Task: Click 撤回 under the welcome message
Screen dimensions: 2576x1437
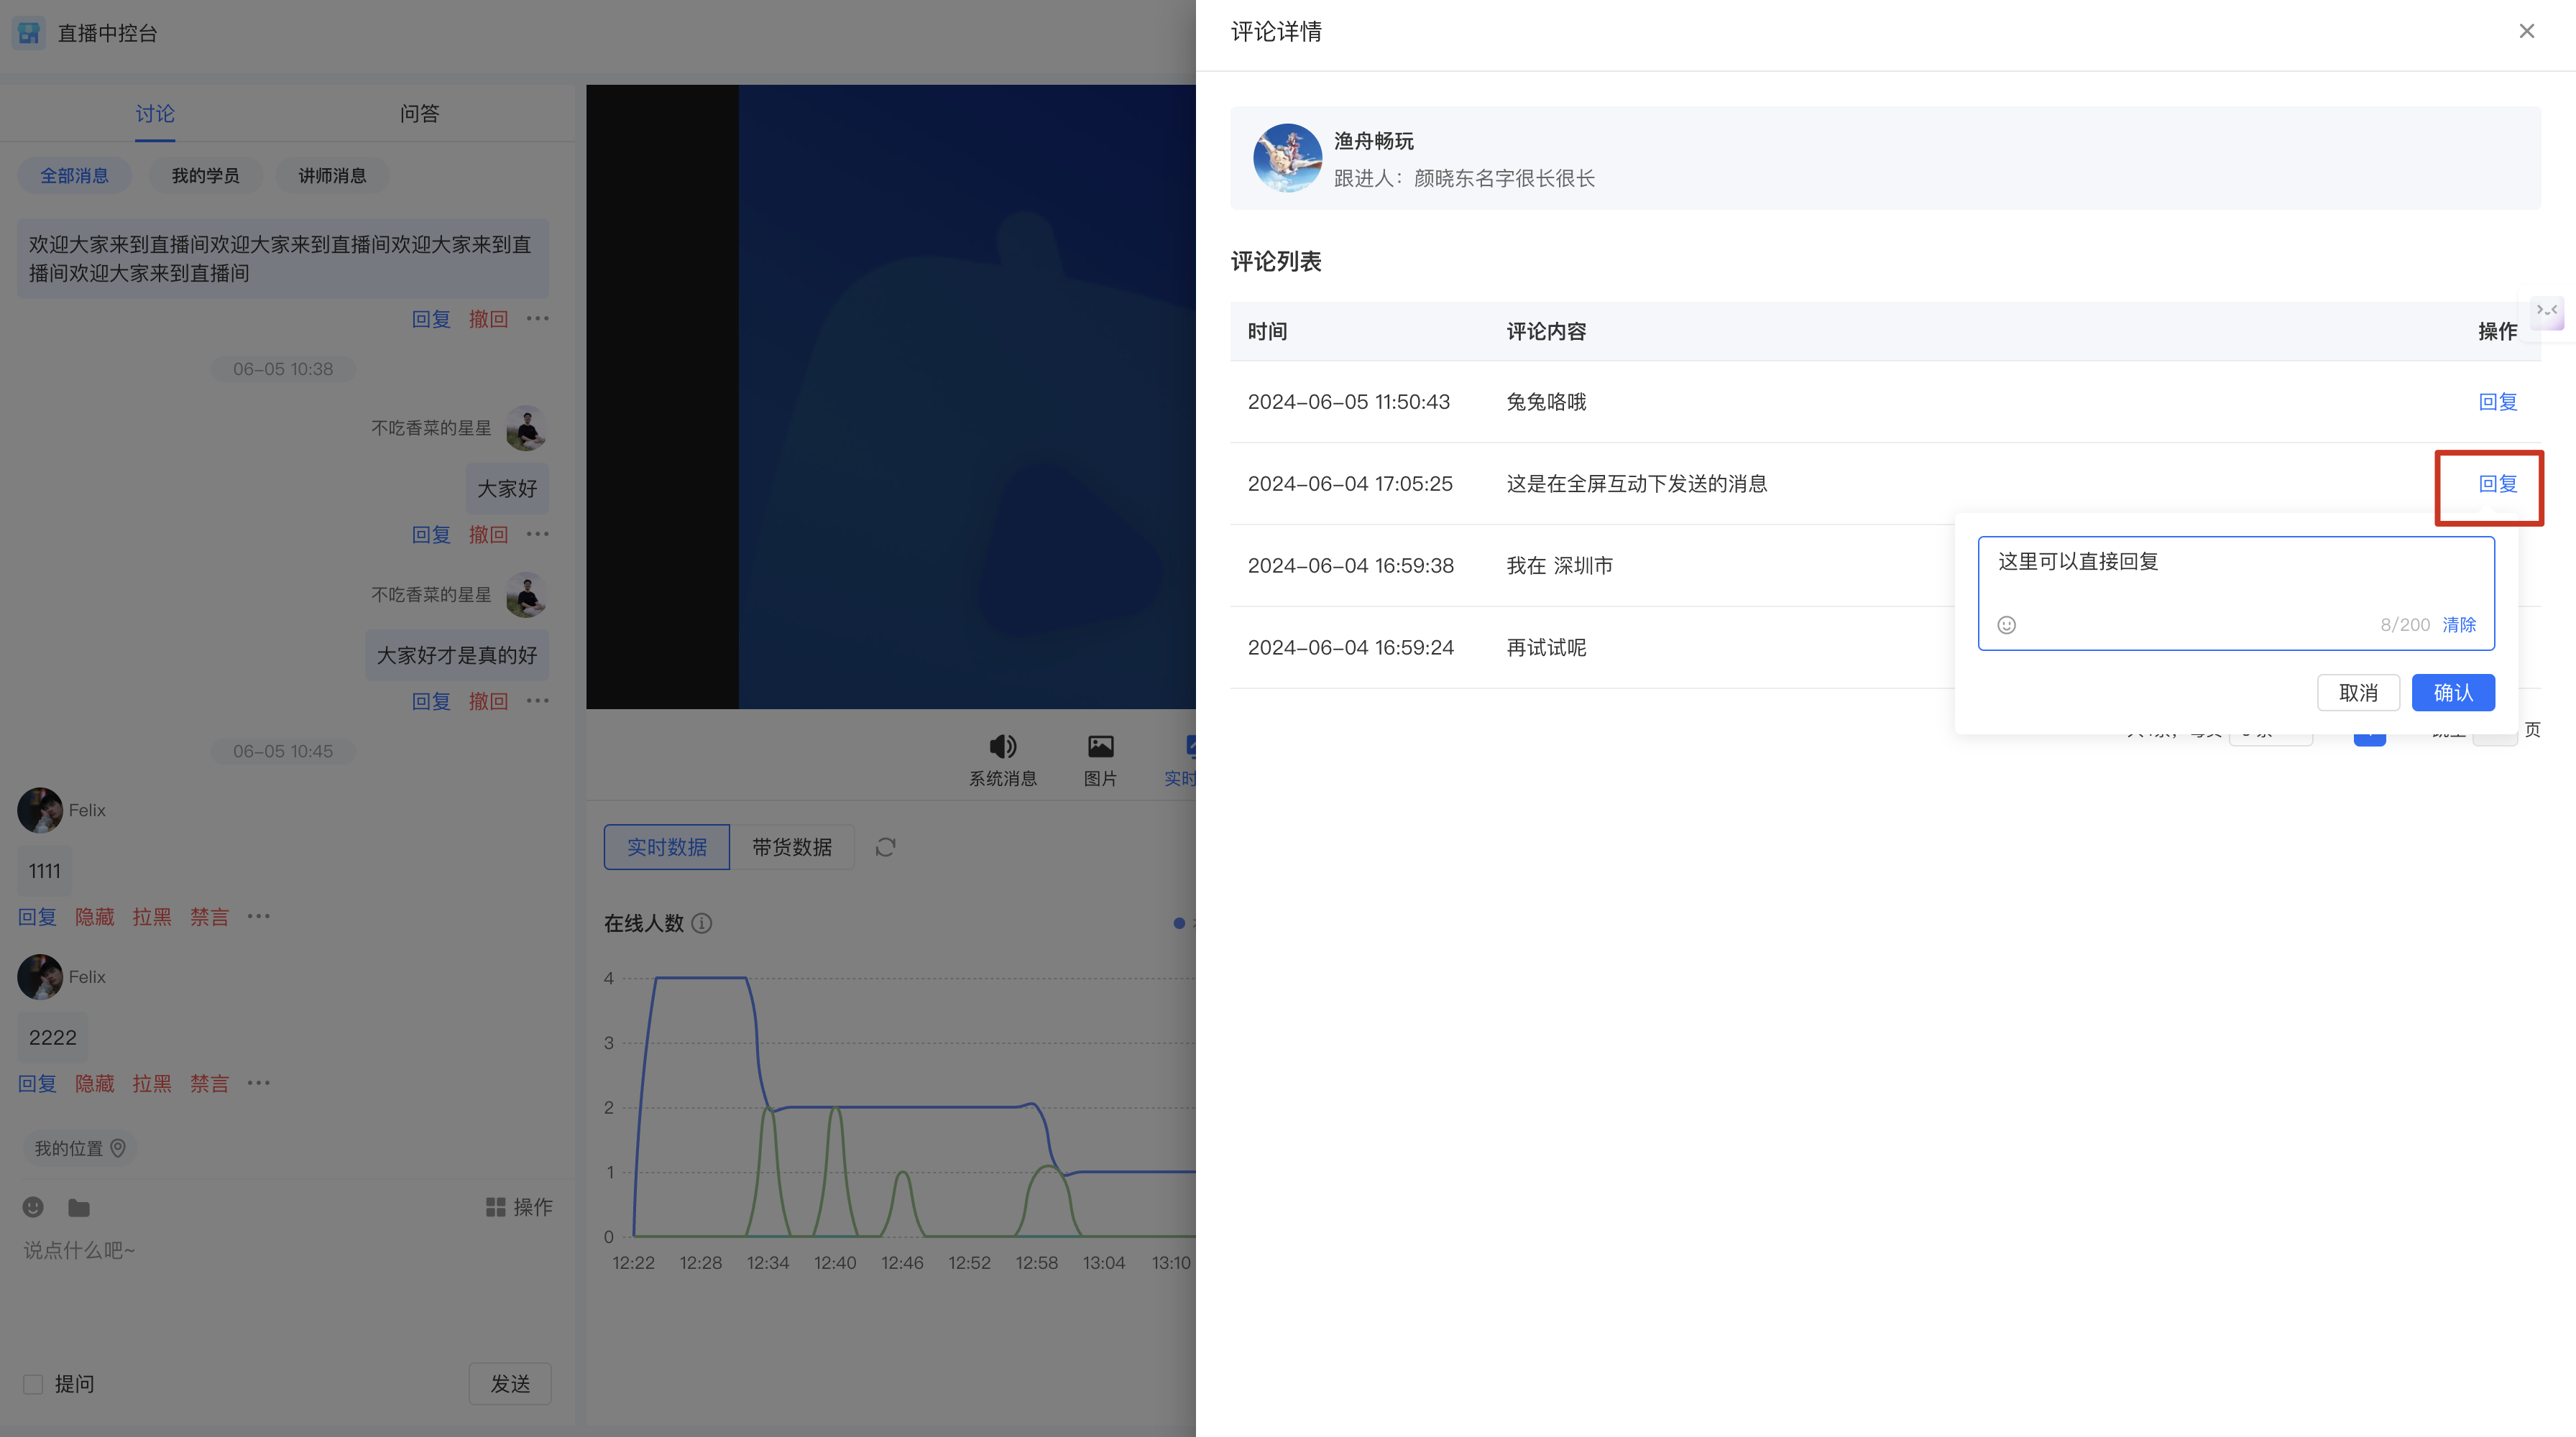Action: (x=488, y=319)
